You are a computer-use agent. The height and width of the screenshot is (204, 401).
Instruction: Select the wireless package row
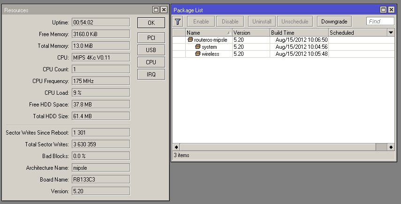(x=283, y=53)
